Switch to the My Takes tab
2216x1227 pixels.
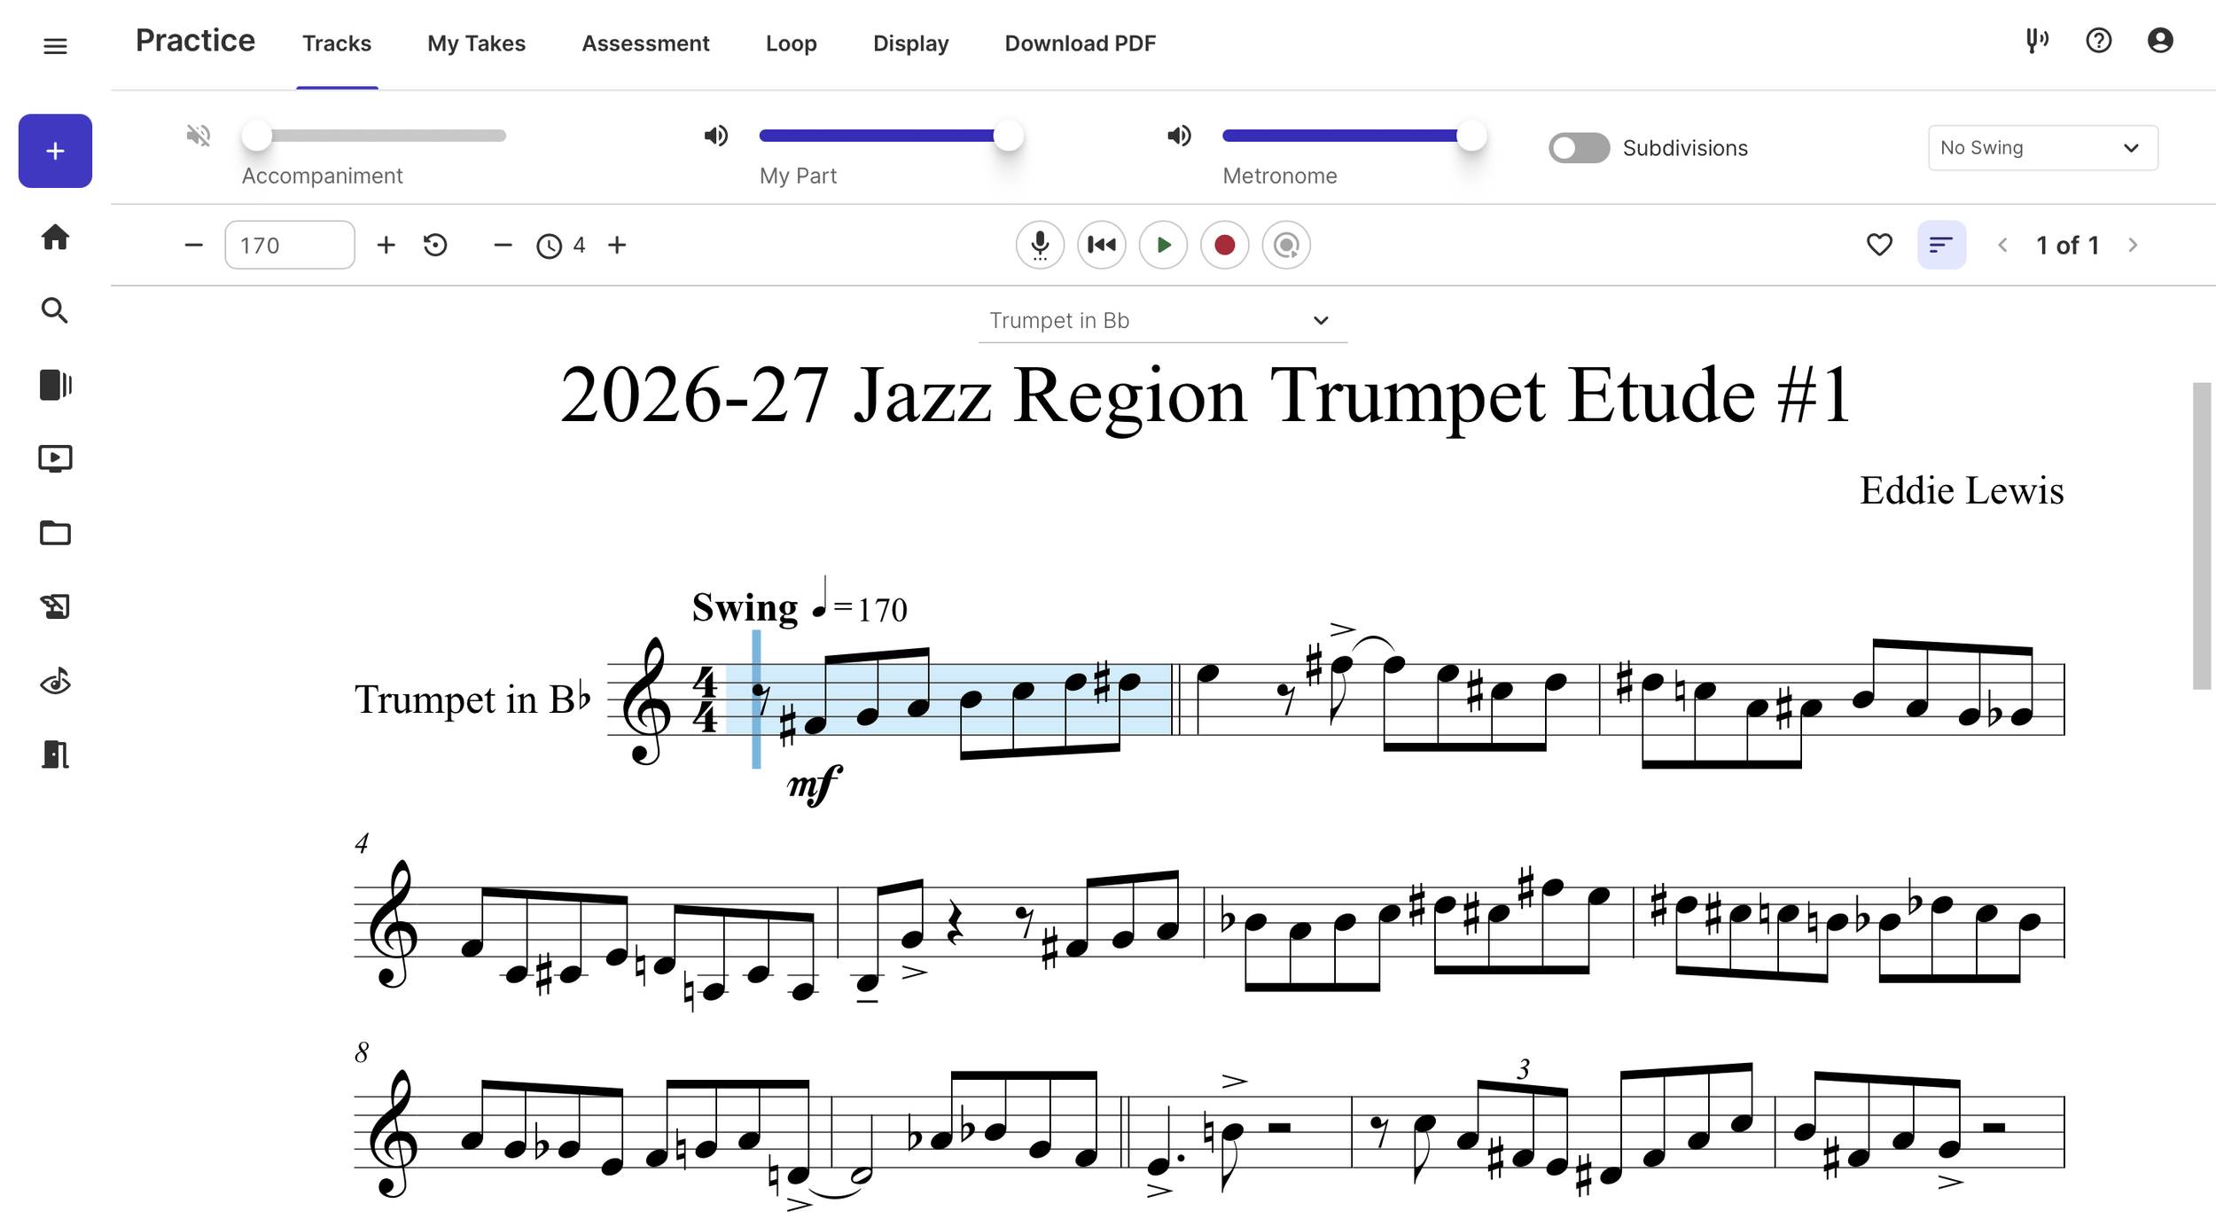(476, 43)
